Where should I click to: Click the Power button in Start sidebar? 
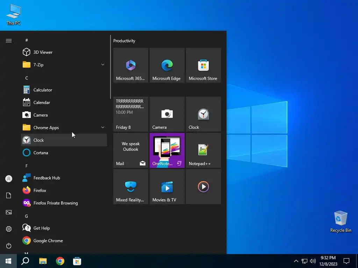pyautogui.click(x=9, y=246)
